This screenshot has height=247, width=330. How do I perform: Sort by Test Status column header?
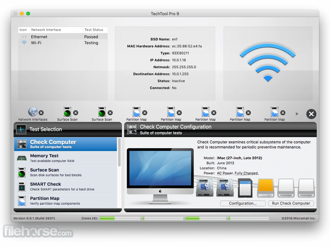click(95, 30)
